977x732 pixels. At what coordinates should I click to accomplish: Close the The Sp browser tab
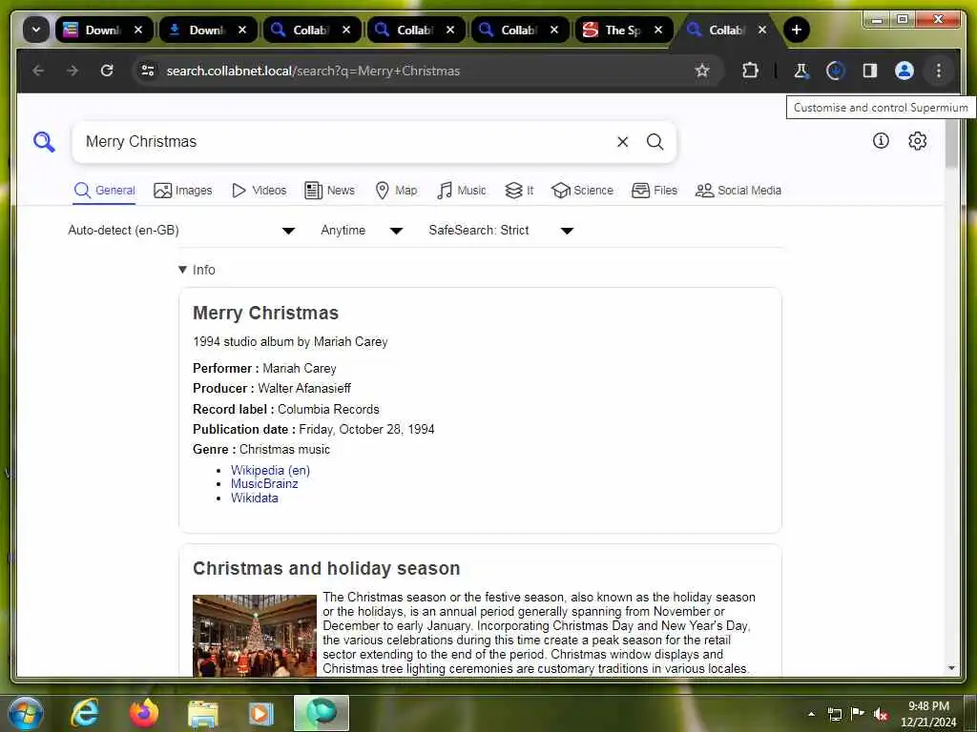click(658, 30)
